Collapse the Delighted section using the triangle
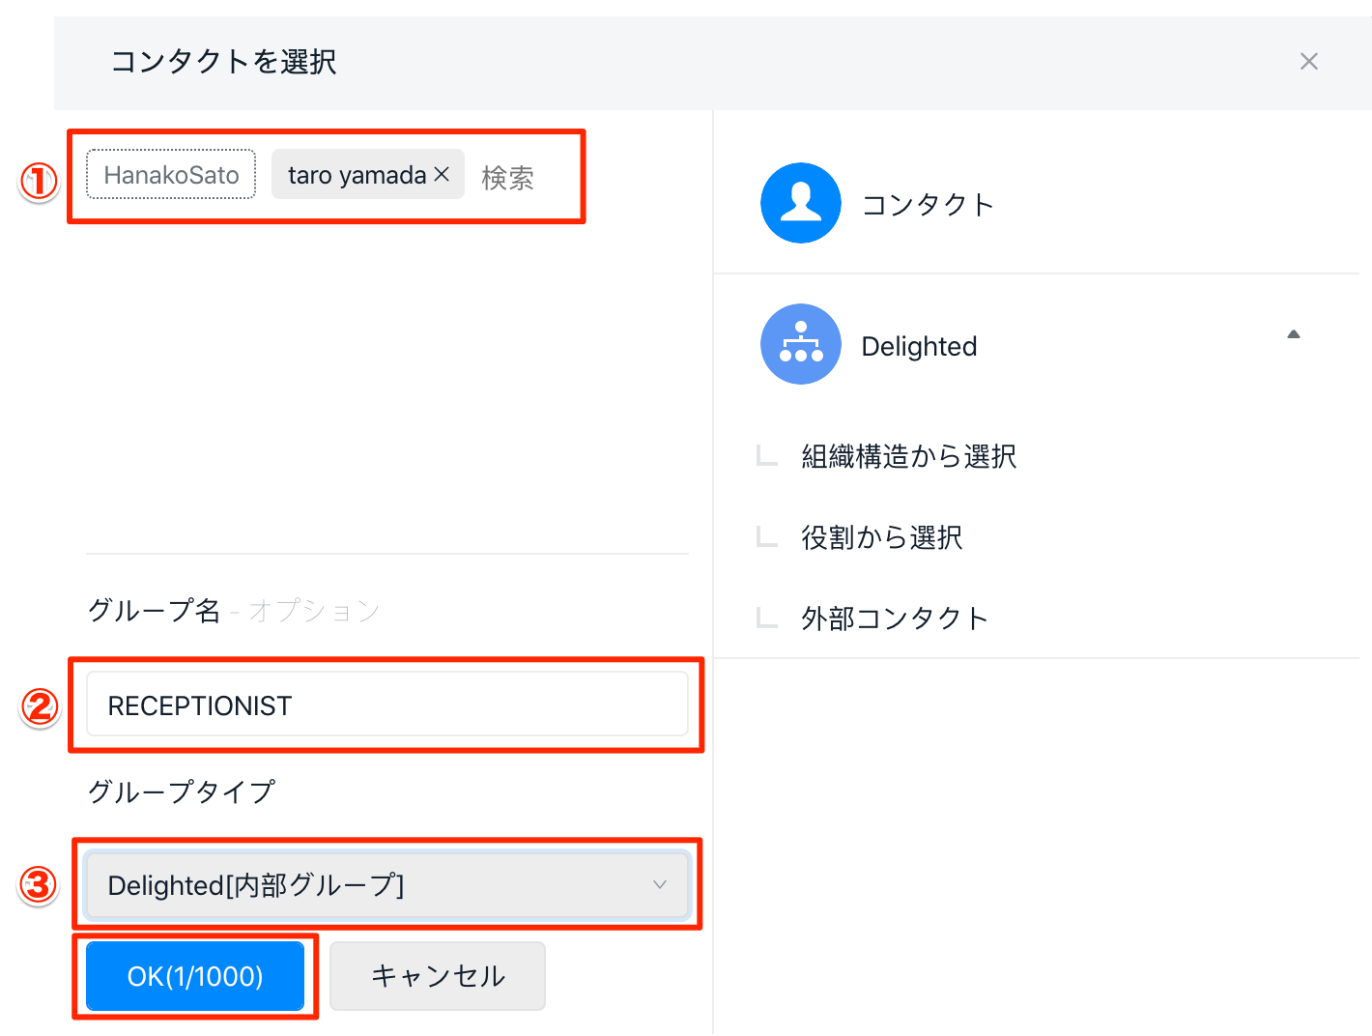The image size is (1372, 1036). 1293,334
